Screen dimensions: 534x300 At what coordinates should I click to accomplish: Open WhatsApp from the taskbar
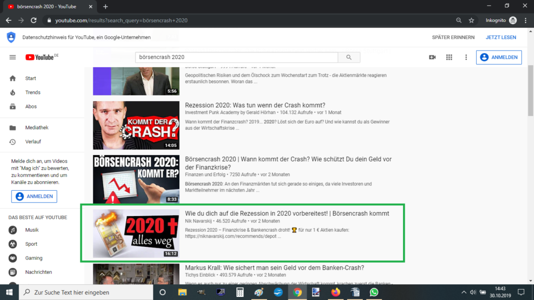(374, 292)
